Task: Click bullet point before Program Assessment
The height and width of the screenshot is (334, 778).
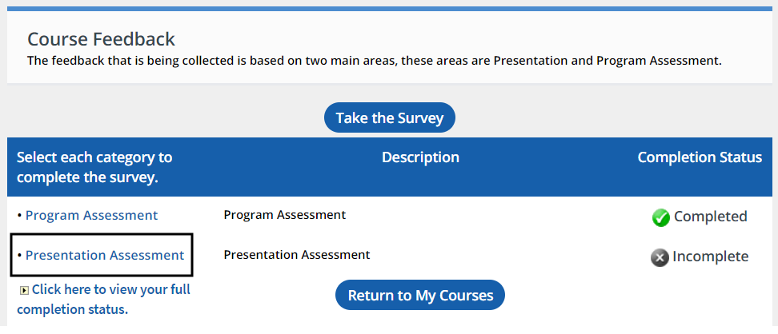Action: pyautogui.click(x=19, y=216)
